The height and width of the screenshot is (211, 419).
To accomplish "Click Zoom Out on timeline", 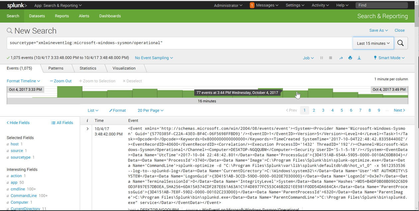I will (61, 81).
